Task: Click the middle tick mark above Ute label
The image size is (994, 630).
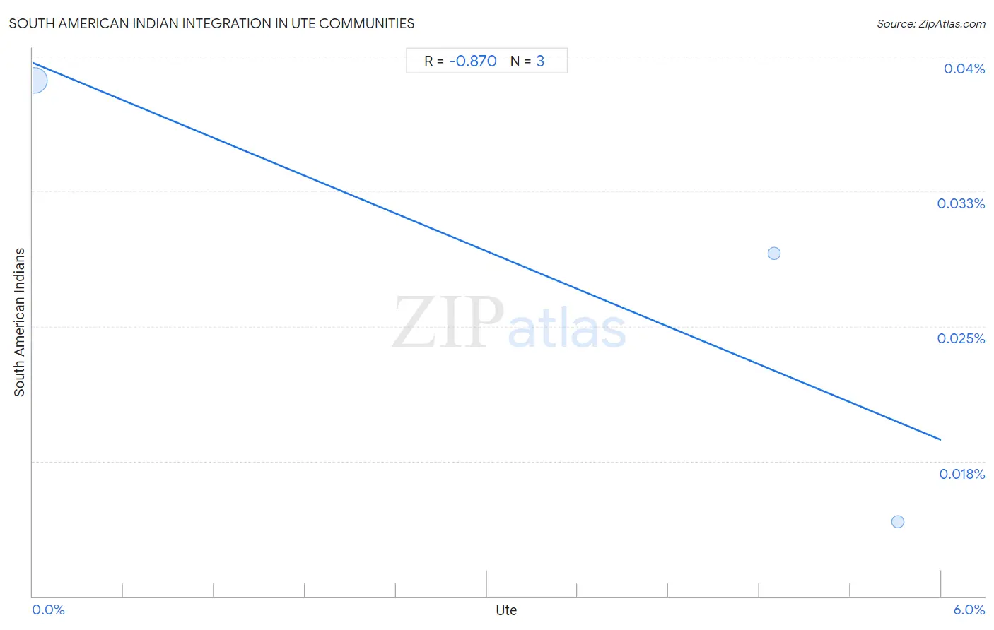Action: point(486,584)
